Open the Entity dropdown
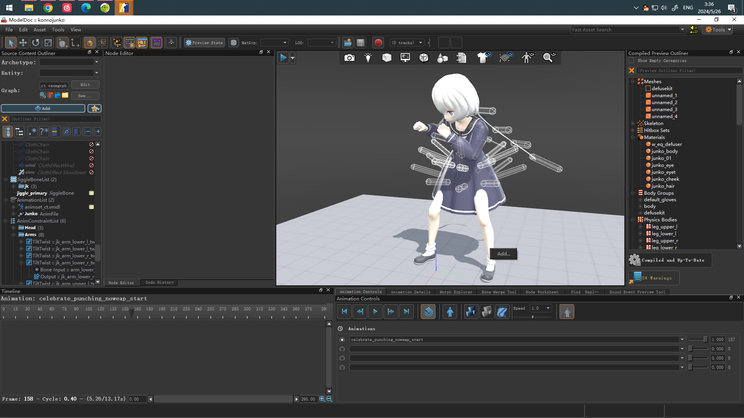This screenshot has height=418, width=744. tap(70, 73)
